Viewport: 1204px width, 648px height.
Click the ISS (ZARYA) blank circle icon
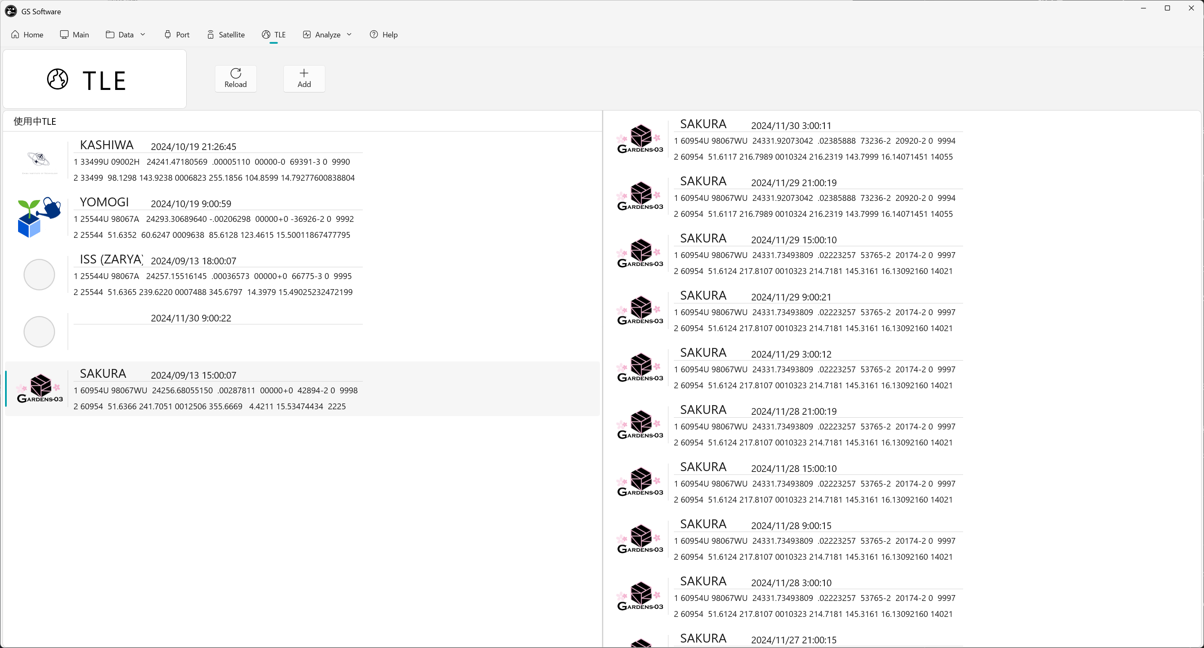(x=39, y=275)
